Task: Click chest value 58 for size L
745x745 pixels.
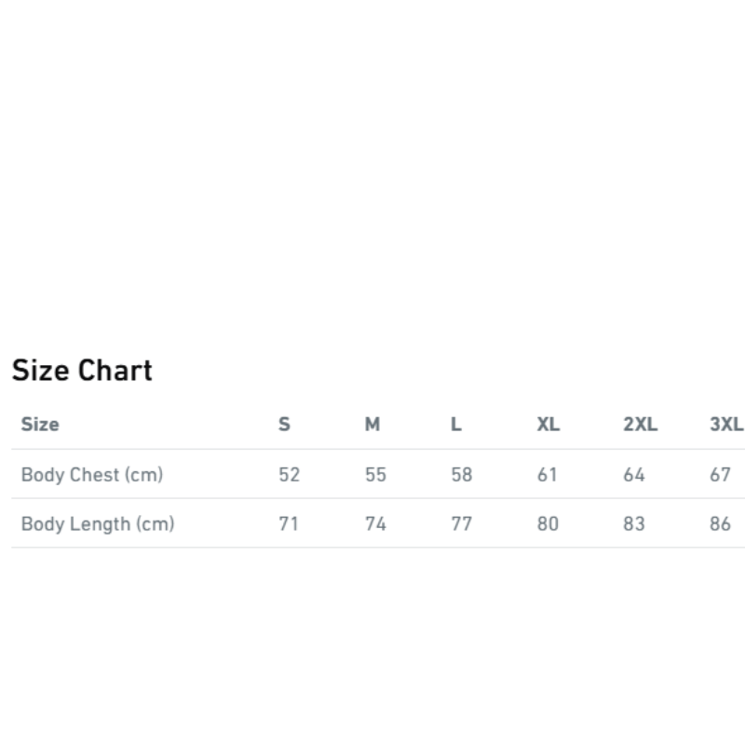Action: coord(462,475)
